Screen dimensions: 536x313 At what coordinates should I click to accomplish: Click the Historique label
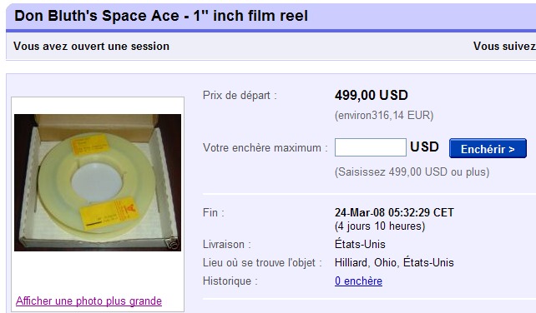pos(230,281)
